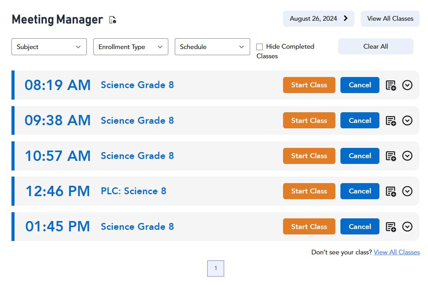Expand details of the 09:38 AM class
This screenshot has width=428, height=285.
(x=407, y=121)
